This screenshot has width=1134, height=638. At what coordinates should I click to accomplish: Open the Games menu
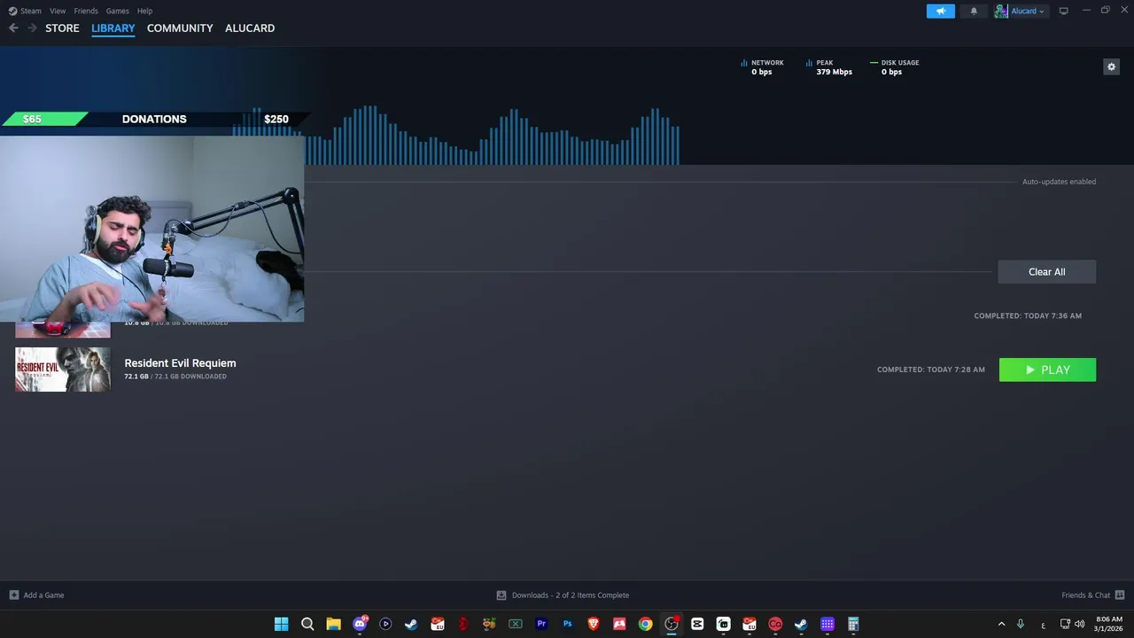117,11
